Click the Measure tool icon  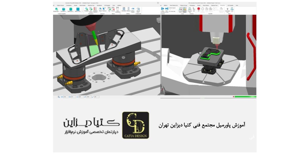(x=128, y=9)
